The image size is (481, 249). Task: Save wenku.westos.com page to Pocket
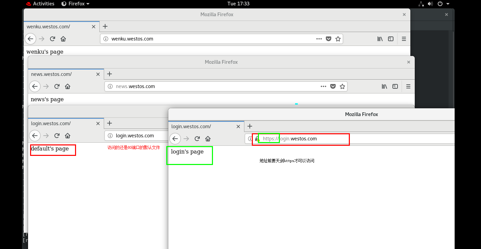click(x=328, y=39)
